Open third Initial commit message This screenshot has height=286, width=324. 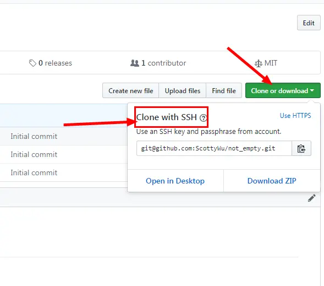point(34,173)
